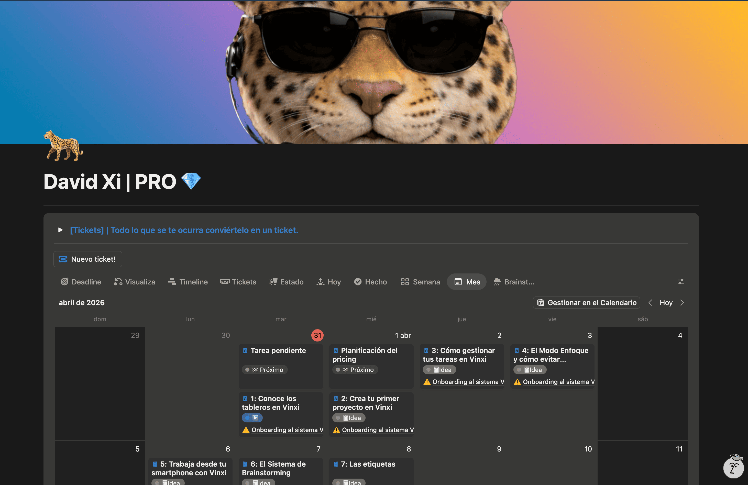The height and width of the screenshot is (485, 748).
Task: Click the diamond emoji in page title
Action: pos(191,181)
